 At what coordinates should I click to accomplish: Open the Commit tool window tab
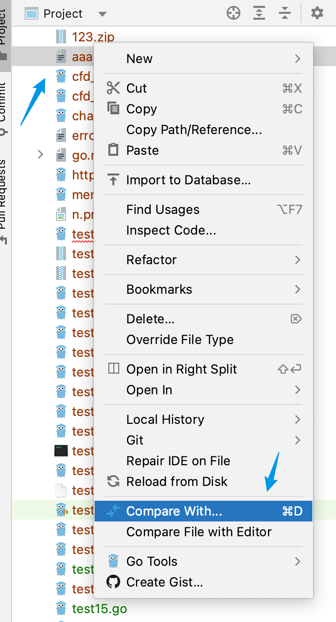click(x=4, y=109)
